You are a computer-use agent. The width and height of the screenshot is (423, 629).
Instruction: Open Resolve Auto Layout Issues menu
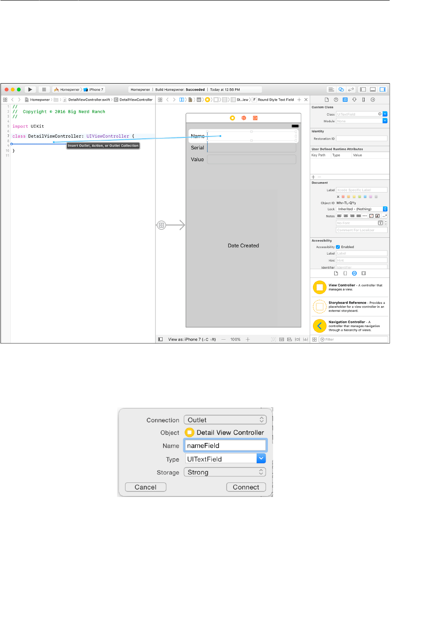pos(305,339)
